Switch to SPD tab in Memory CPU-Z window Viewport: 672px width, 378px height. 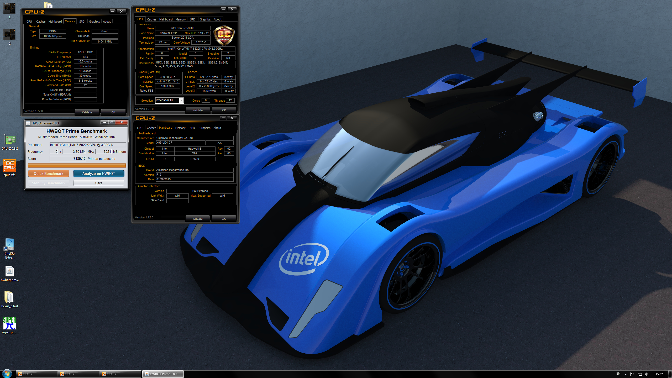click(82, 22)
